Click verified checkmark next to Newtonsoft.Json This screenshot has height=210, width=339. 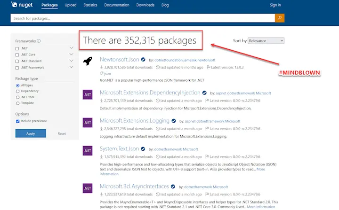coord(143,60)
